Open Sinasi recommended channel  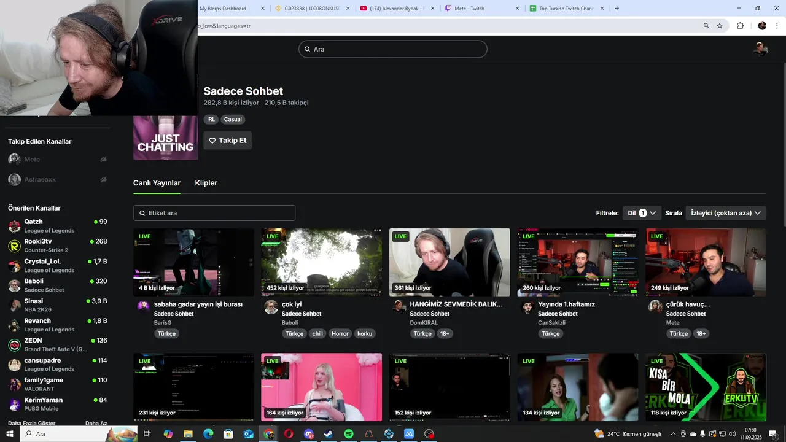[58, 305]
